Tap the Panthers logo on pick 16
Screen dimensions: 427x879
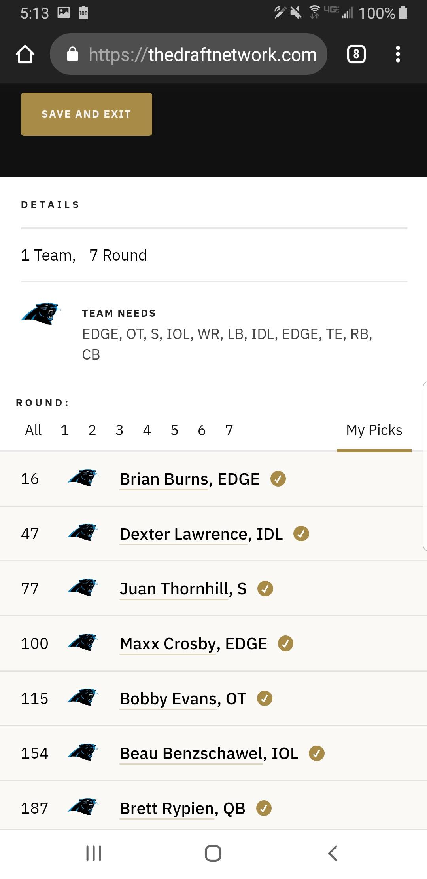83,478
